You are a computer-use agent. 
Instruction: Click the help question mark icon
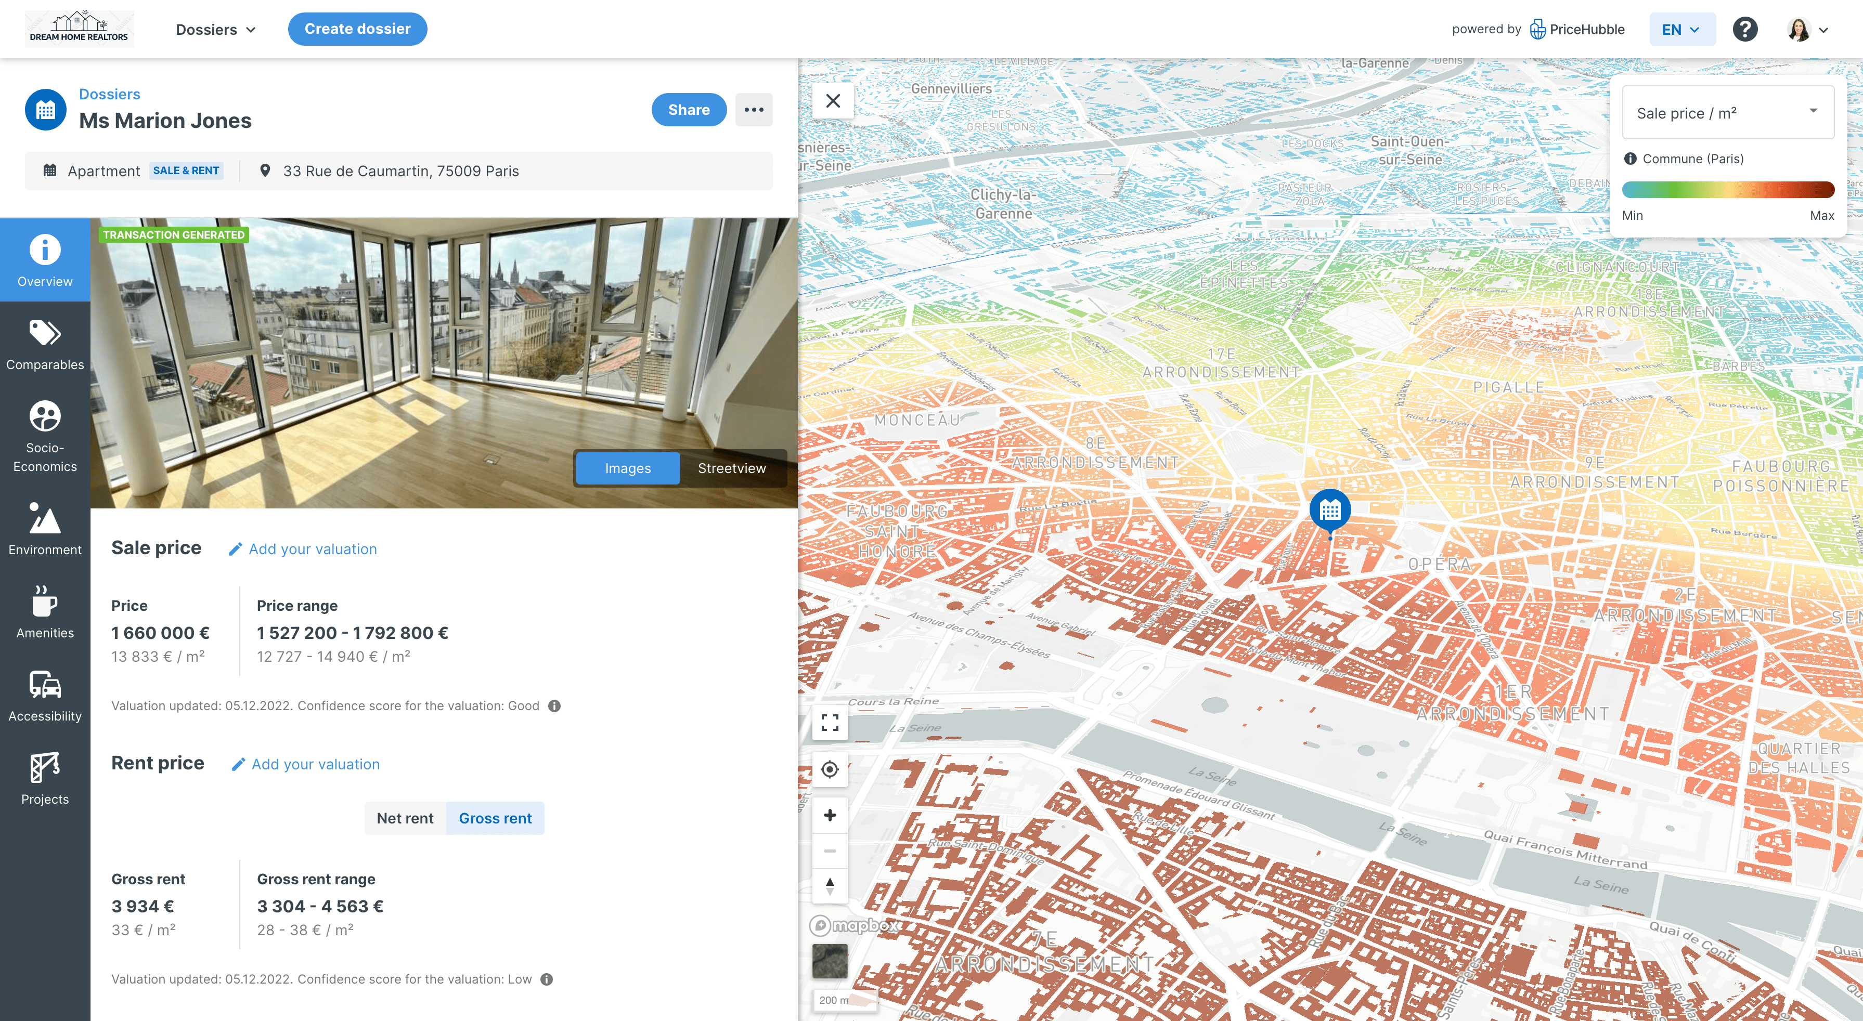click(1745, 29)
